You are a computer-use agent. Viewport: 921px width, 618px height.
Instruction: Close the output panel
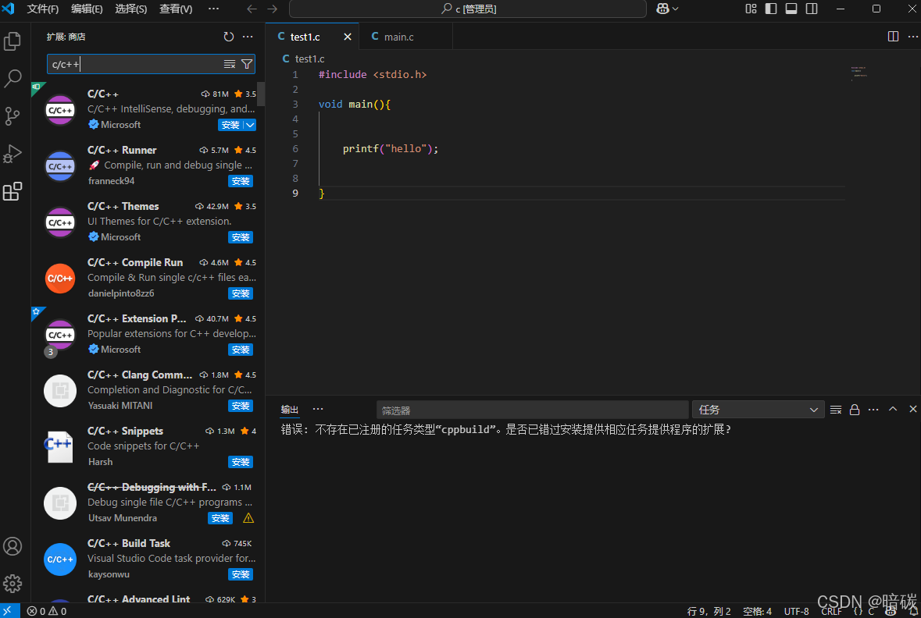click(912, 409)
